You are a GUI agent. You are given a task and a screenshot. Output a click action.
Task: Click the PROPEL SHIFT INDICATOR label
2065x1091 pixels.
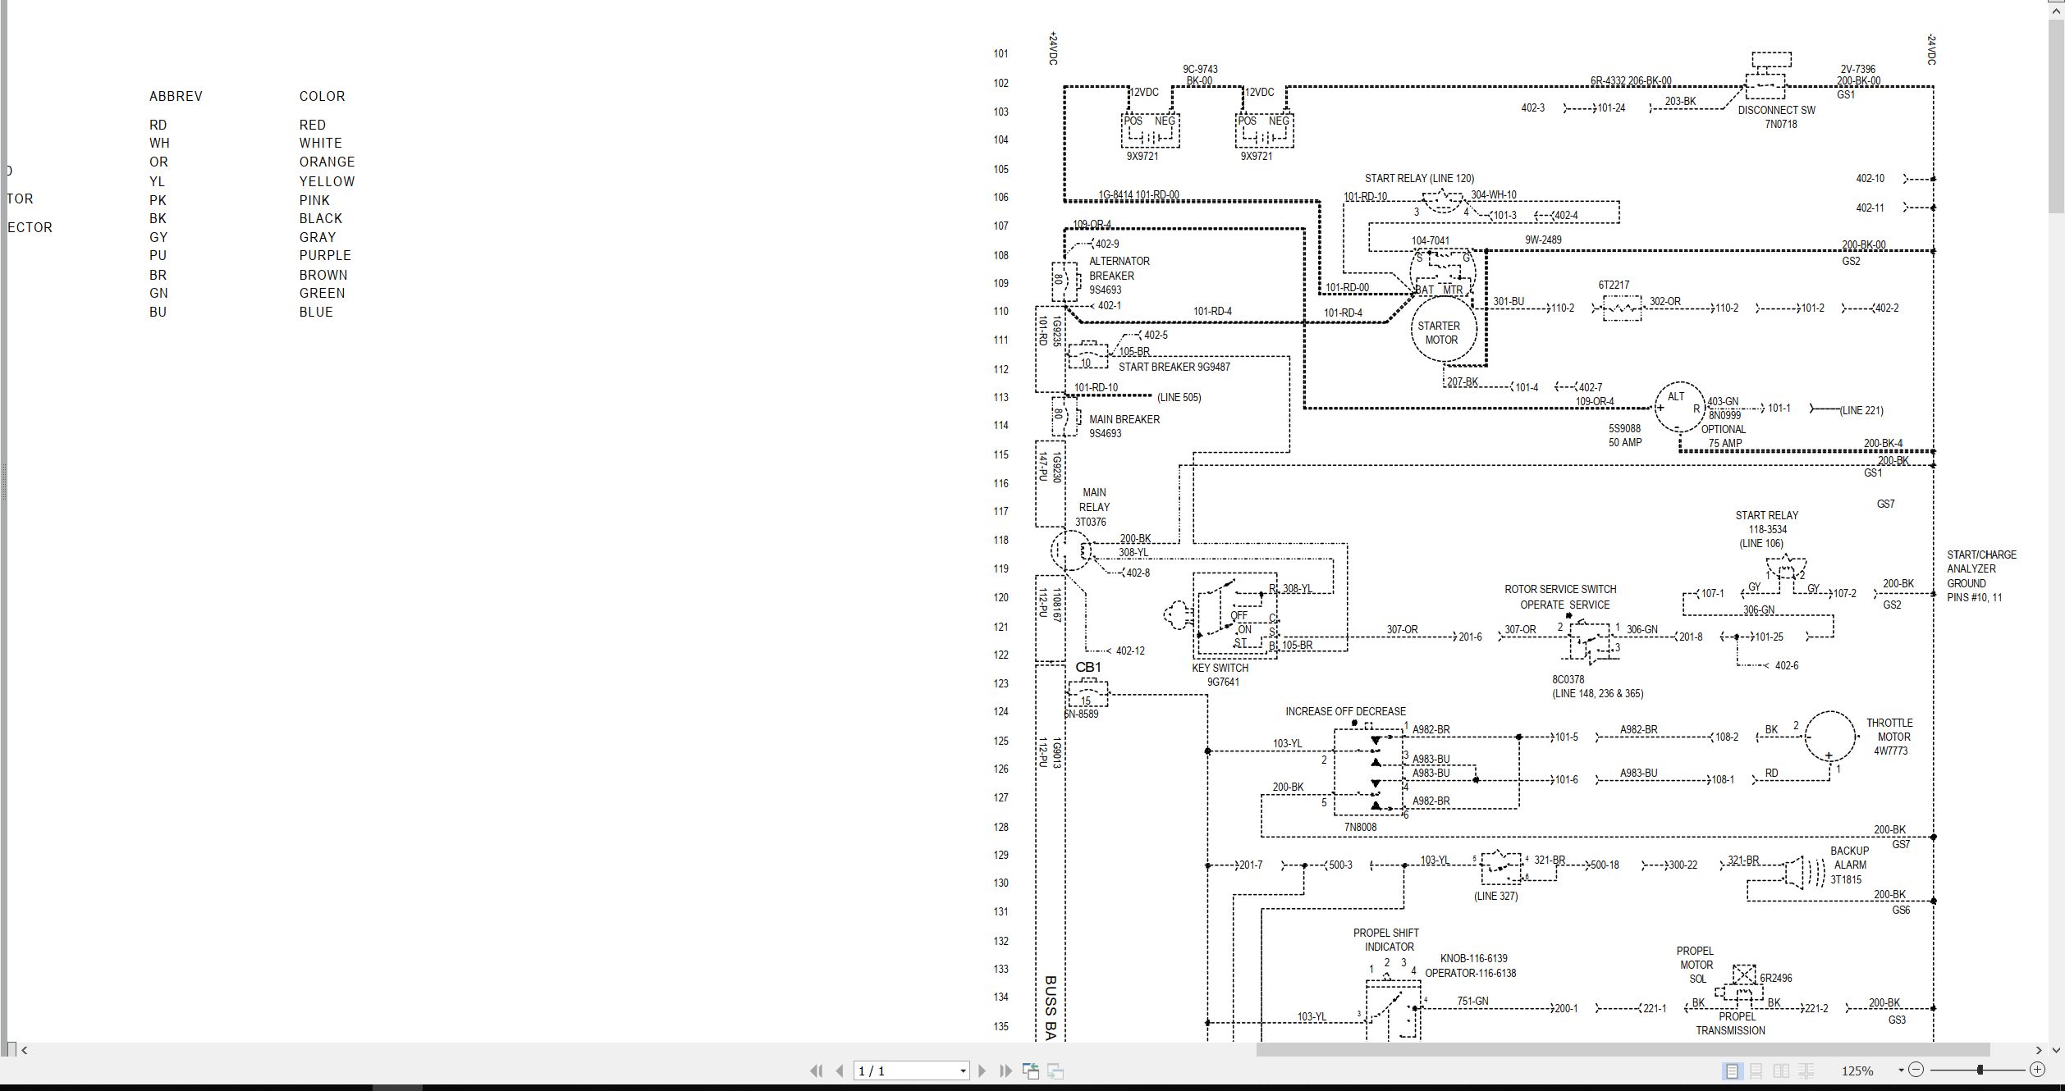(1385, 940)
